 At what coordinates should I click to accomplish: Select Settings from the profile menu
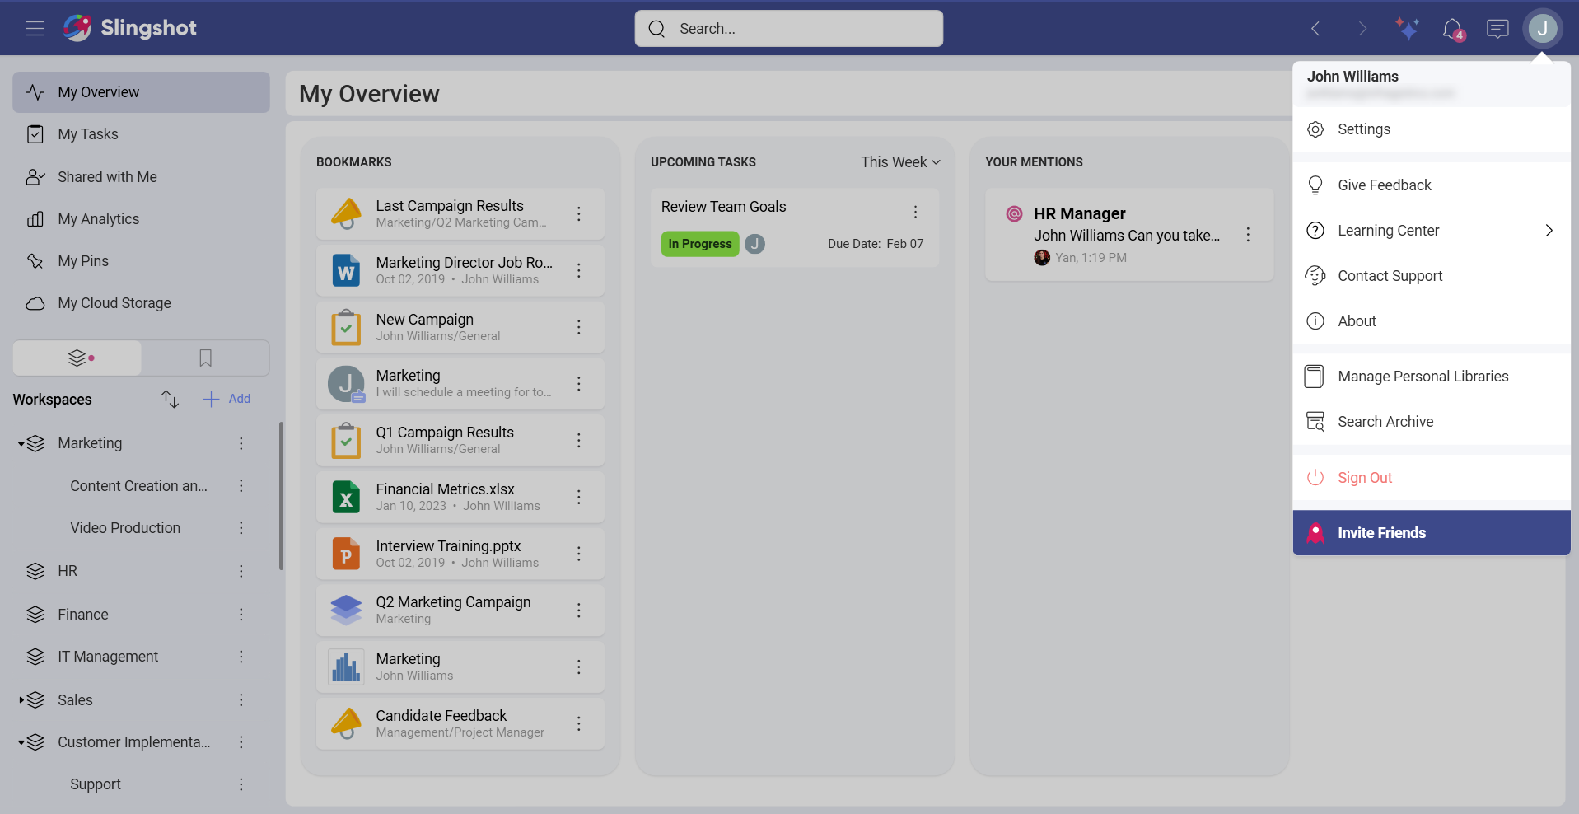click(x=1363, y=129)
